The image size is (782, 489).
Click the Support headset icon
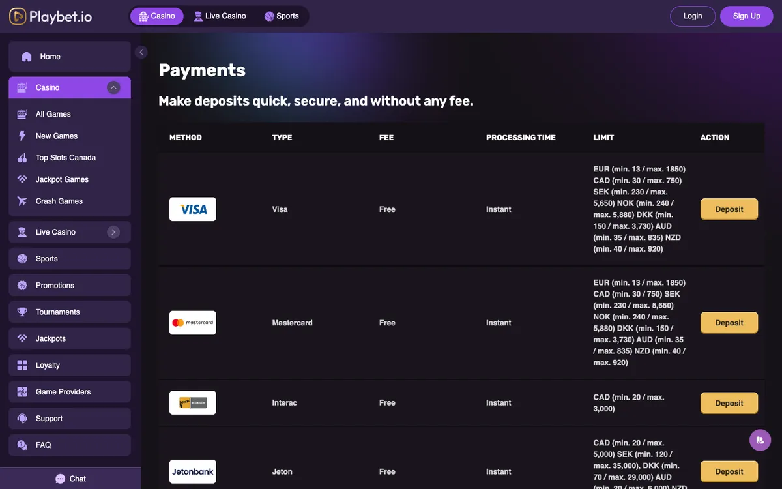tap(22, 419)
